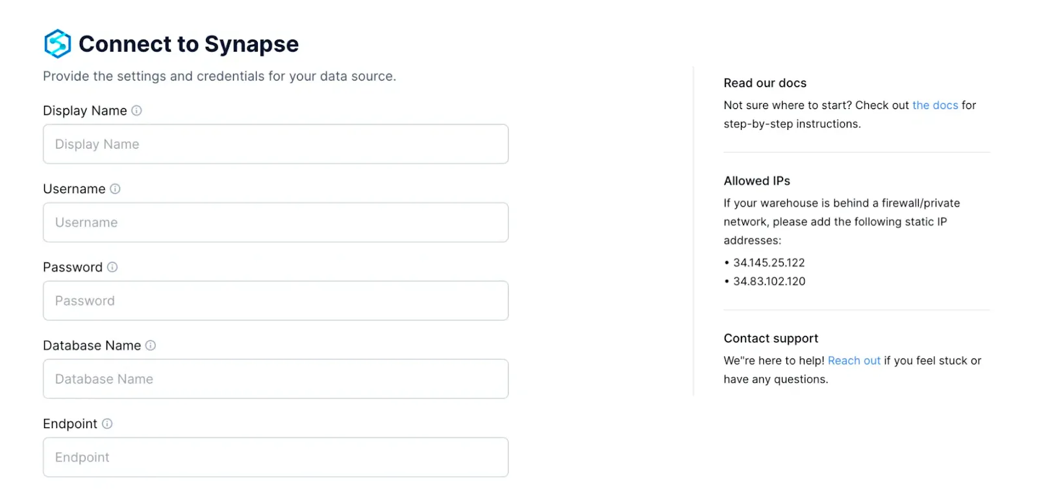
Task: Click the 'Display Name' field label
Action: [85, 110]
